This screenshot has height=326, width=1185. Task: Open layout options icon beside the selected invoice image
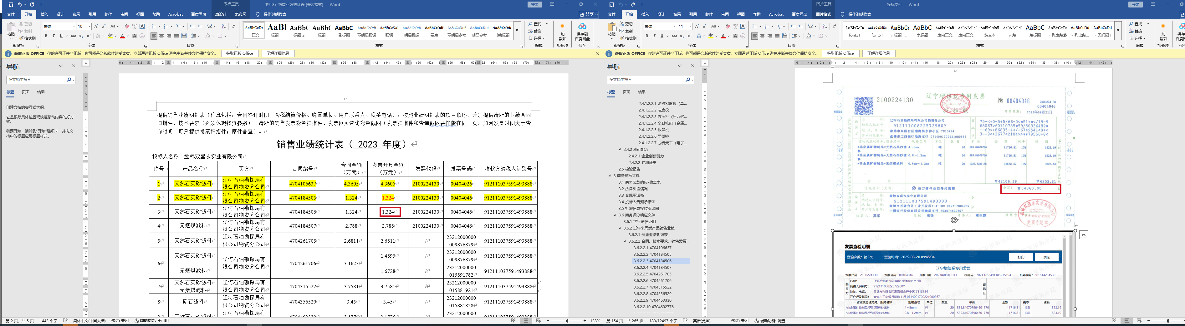[1084, 235]
